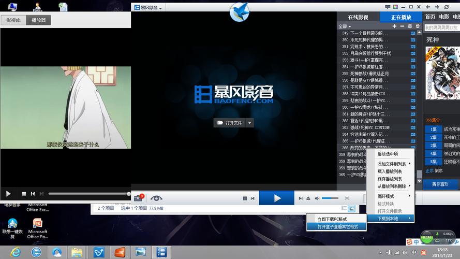460x259 pixels.
Task: Click the search box with 我的男男男朋友 text
Action: coord(442,27)
